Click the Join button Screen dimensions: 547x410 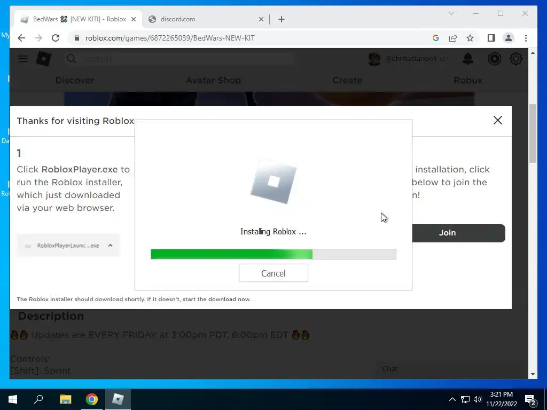(x=458, y=233)
